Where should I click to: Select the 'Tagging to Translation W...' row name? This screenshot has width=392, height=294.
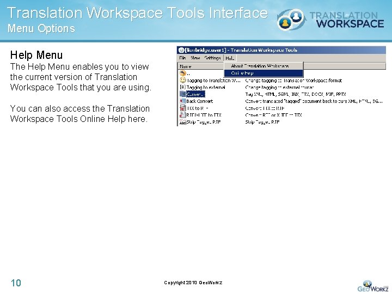(x=213, y=80)
